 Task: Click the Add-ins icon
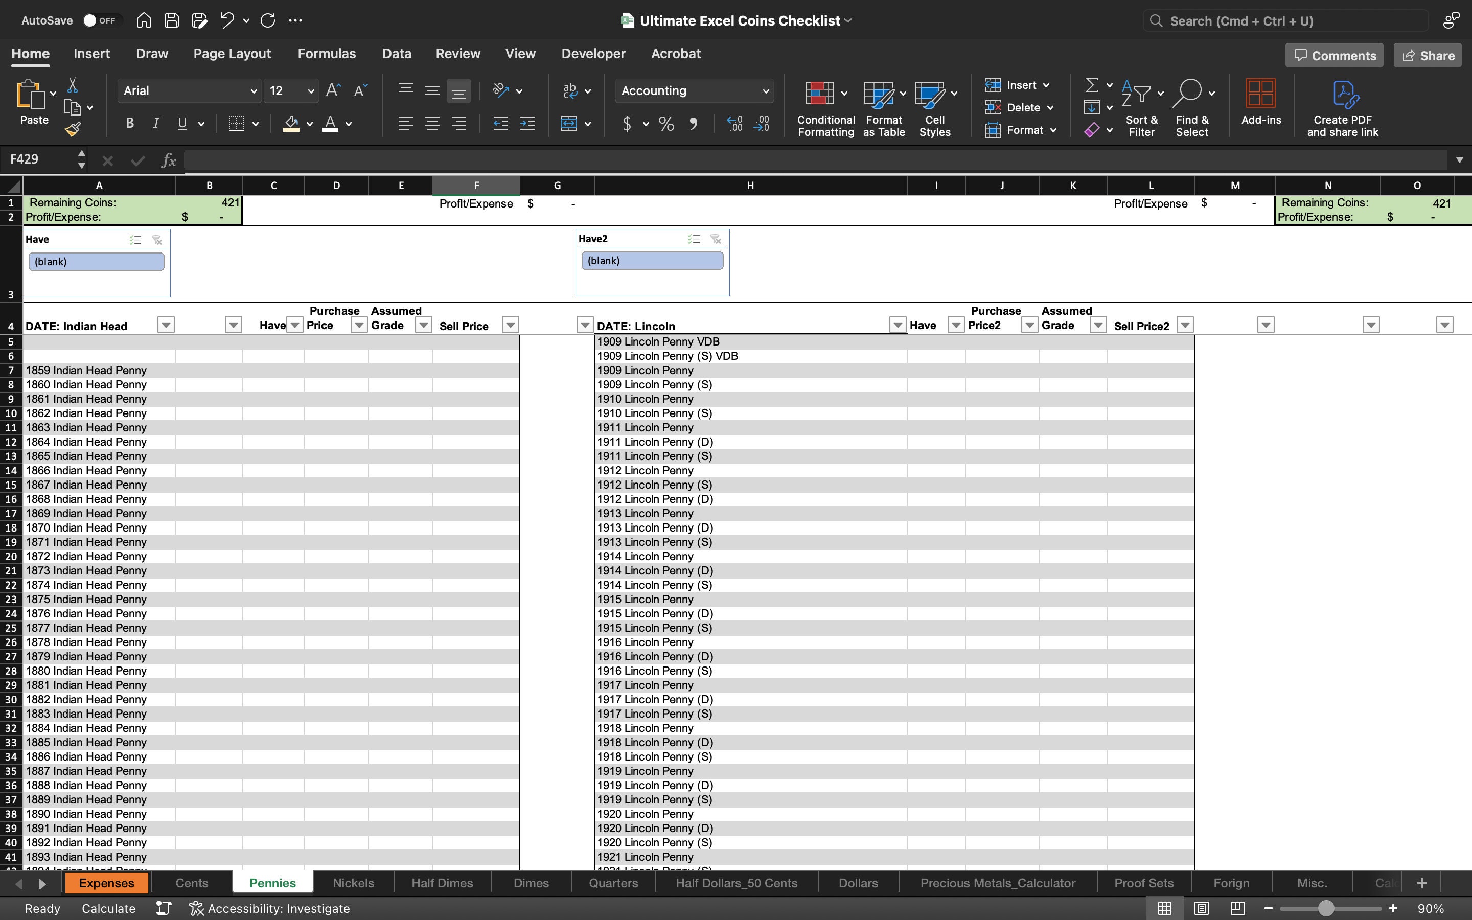tap(1260, 103)
